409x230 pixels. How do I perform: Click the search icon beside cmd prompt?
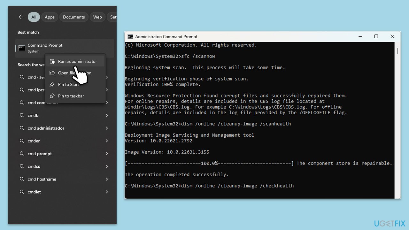click(22, 154)
